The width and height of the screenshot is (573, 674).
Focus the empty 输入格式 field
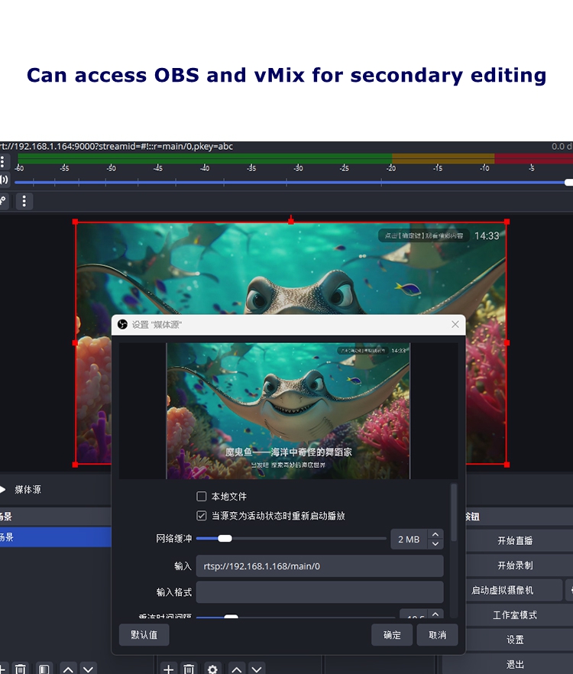[x=320, y=592]
